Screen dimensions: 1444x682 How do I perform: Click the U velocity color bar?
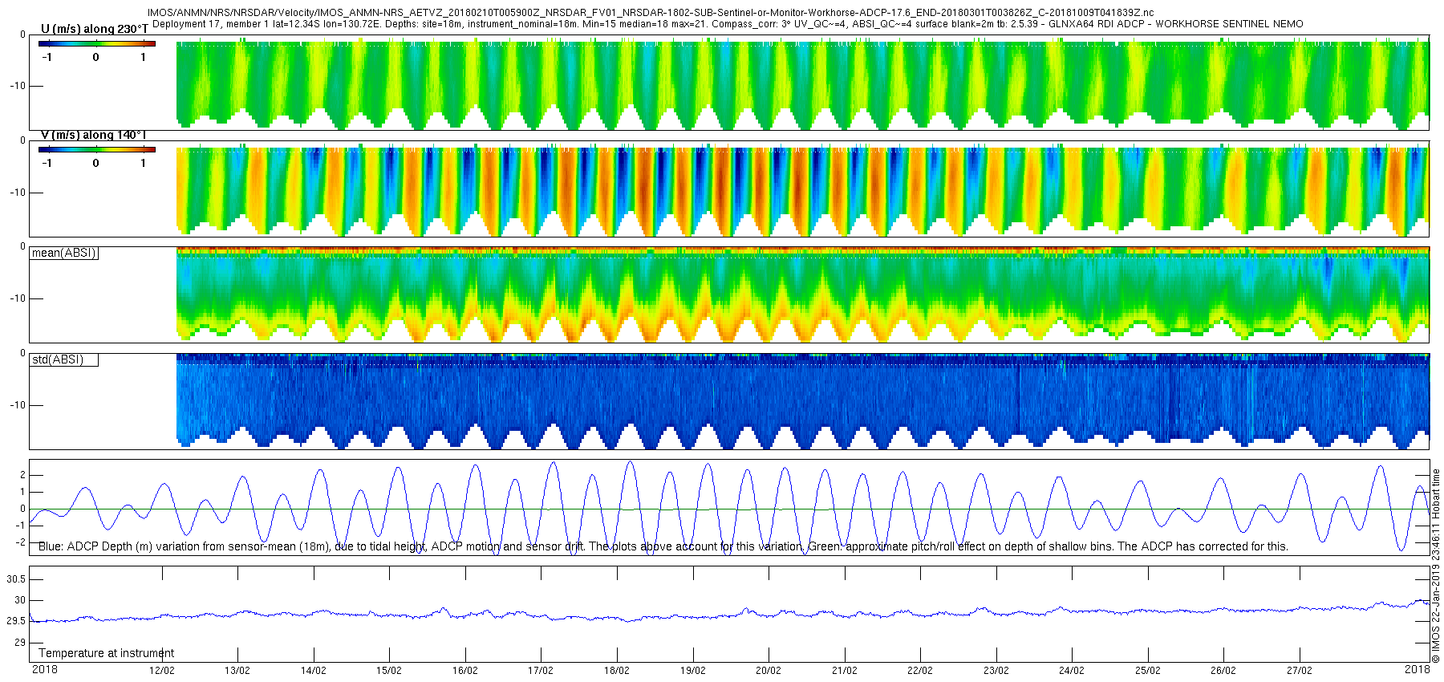(97, 43)
